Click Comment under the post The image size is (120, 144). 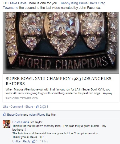[x=17, y=107]
